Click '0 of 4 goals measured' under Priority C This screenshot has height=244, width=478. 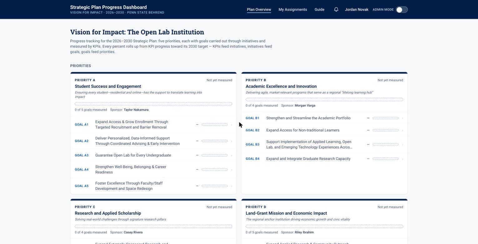pos(91,232)
